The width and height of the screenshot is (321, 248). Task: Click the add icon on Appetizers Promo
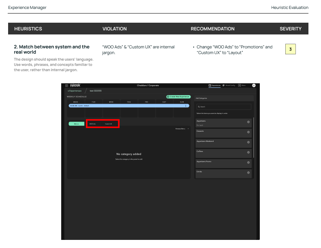point(248,162)
